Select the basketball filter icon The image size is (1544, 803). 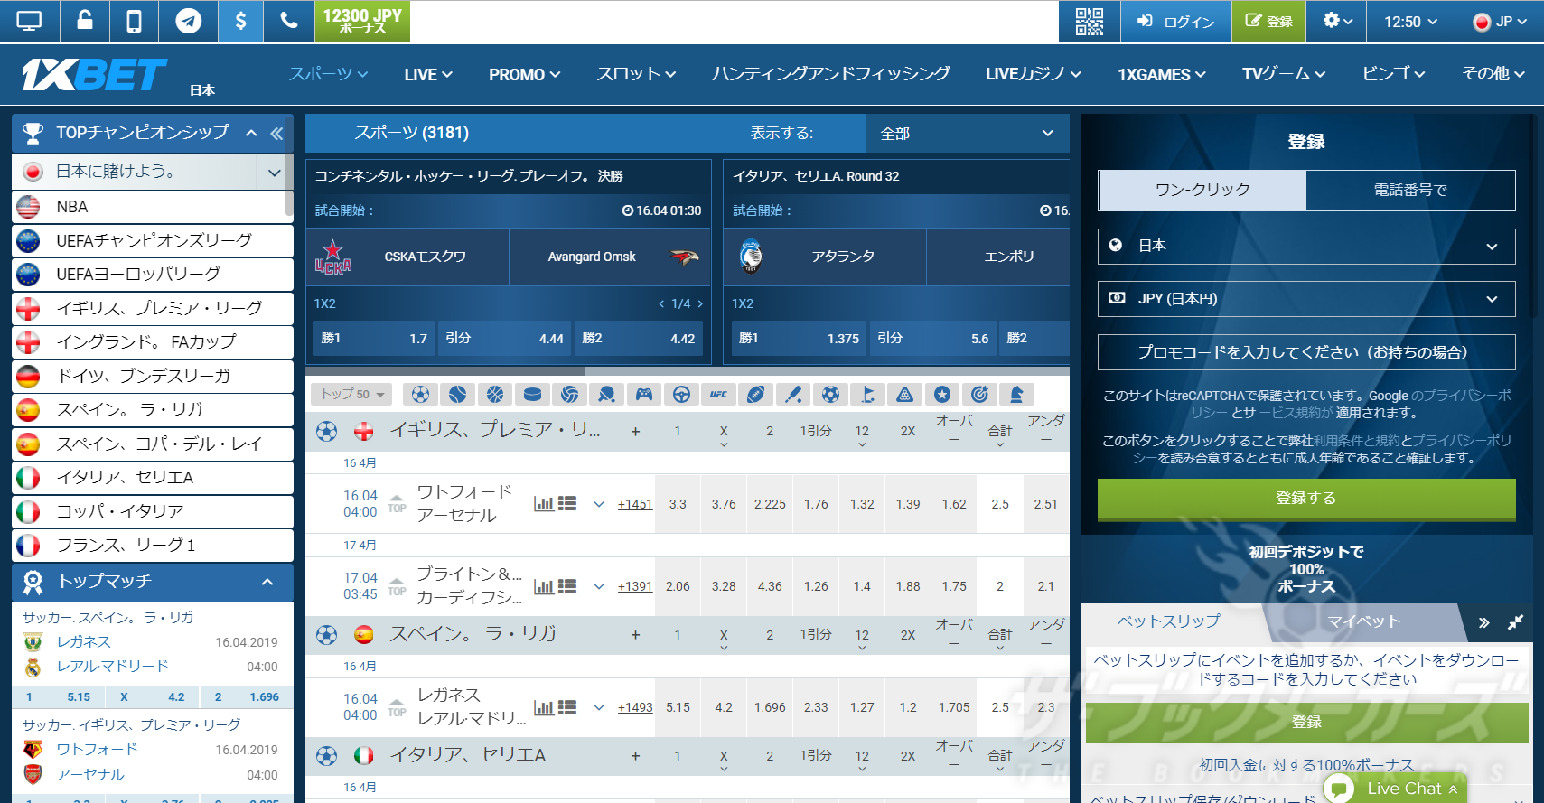(495, 394)
